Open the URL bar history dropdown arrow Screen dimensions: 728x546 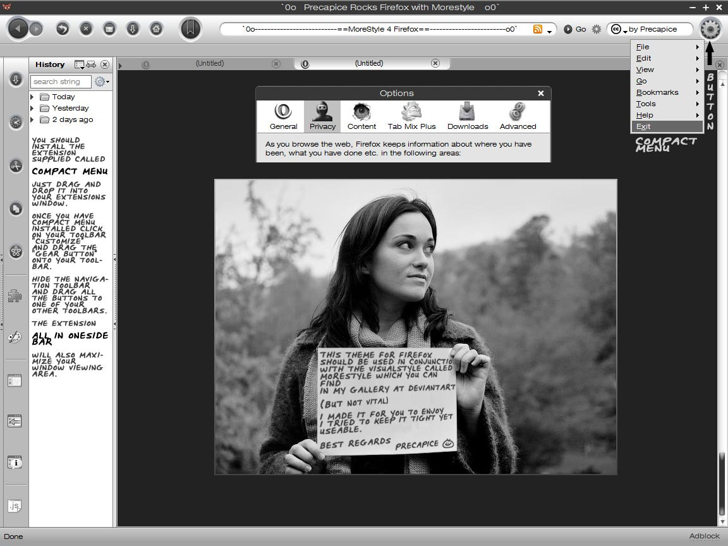[550, 31]
